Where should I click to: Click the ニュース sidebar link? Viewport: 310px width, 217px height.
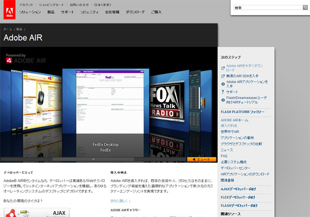click(227, 150)
